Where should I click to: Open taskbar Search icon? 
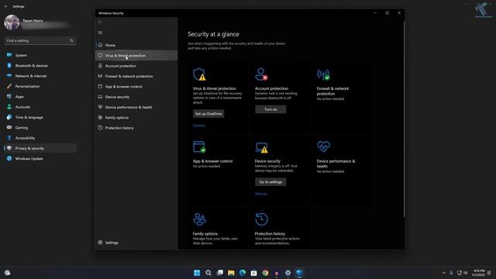click(208, 273)
